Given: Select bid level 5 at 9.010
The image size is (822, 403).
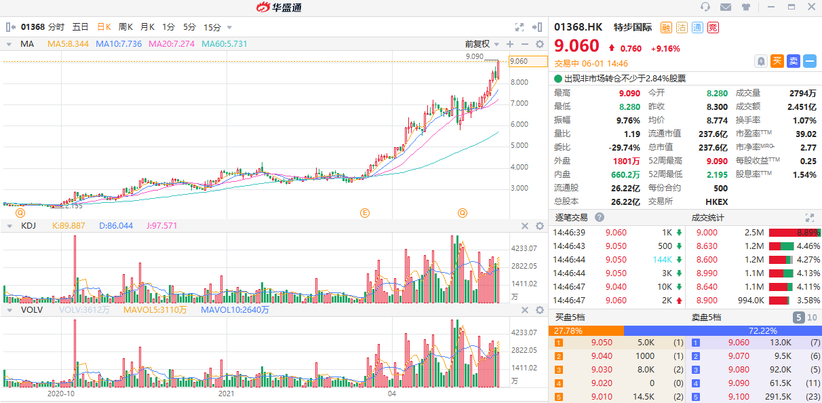Looking at the screenshot, I should [x=618, y=396].
